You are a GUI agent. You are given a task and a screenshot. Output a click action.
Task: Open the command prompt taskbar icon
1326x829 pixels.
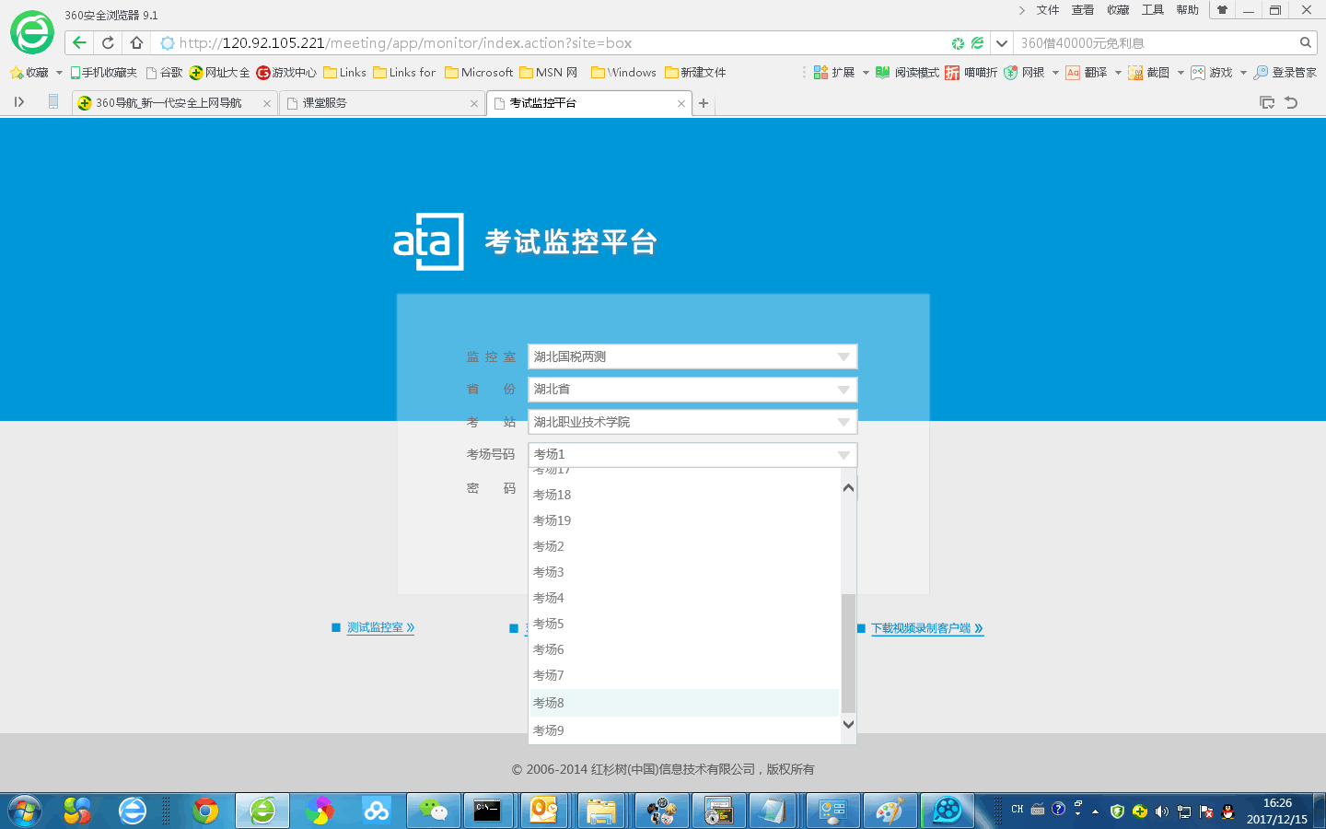tap(487, 811)
